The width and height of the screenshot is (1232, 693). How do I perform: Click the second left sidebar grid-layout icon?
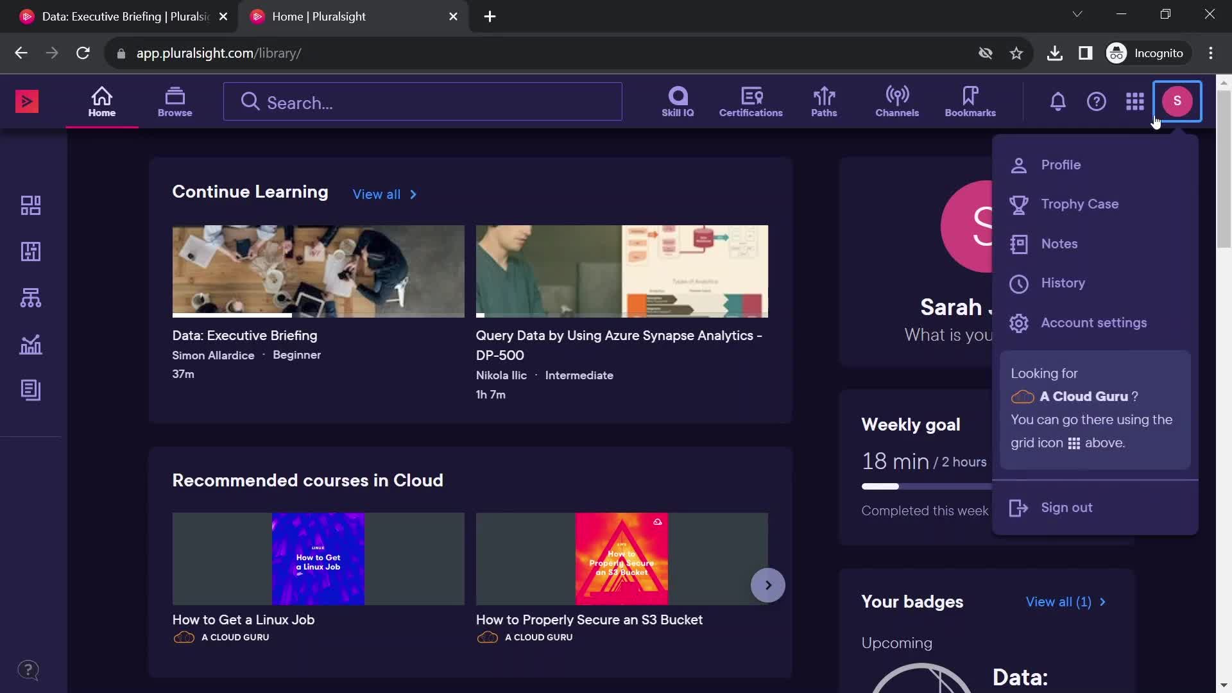[x=31, y=252]
